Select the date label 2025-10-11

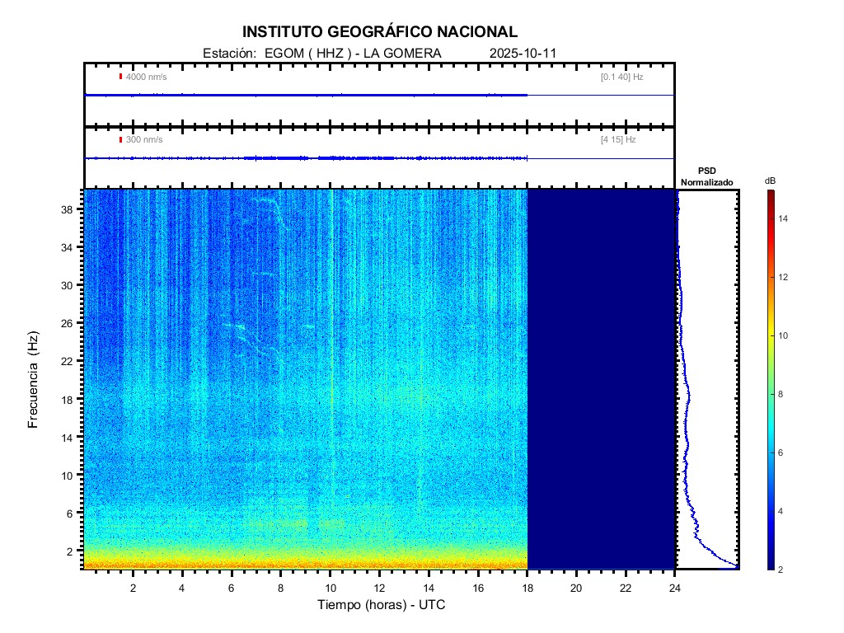click(523, 54)
